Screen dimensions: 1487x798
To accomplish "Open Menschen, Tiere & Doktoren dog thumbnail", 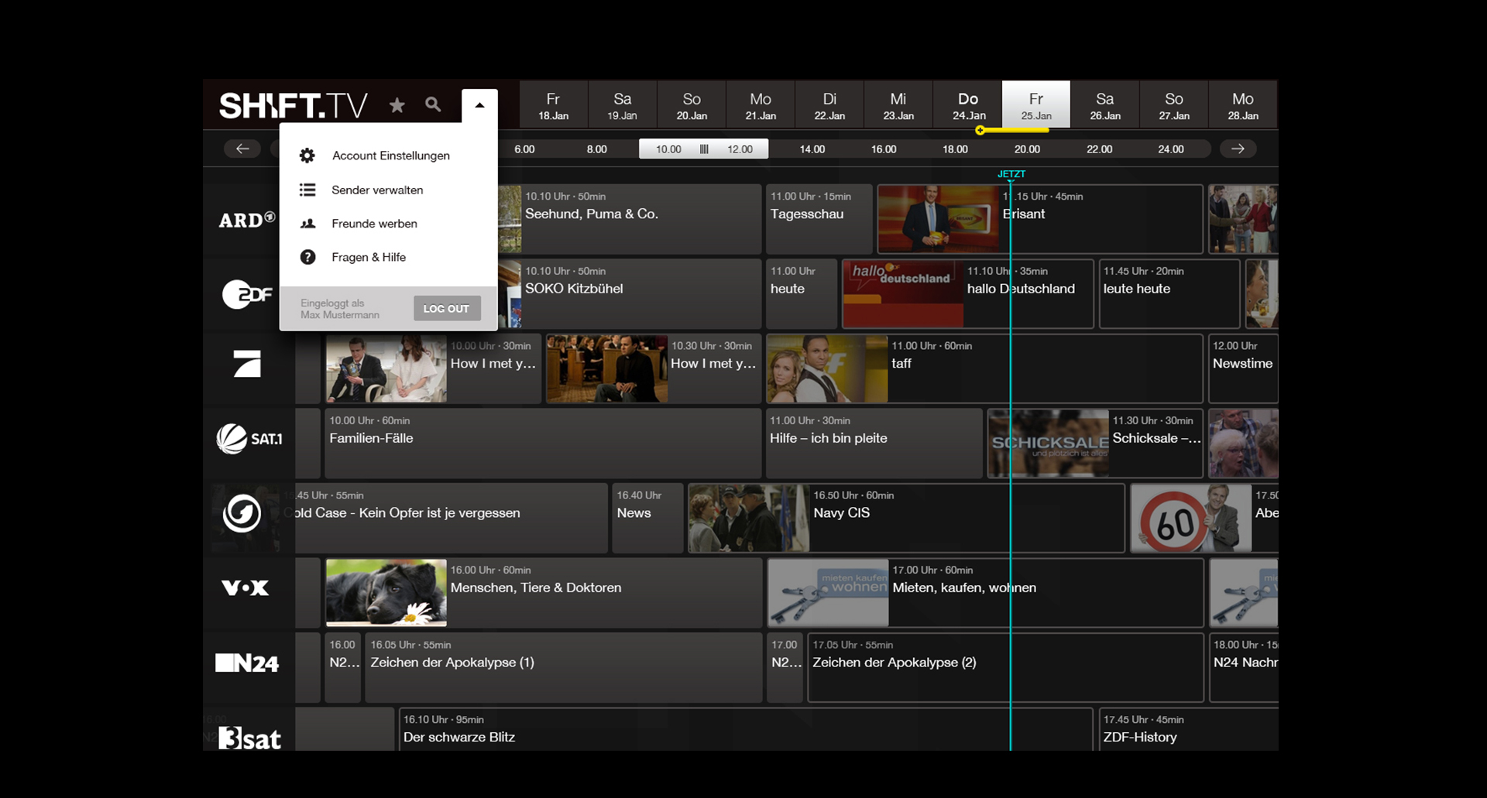I will pos(386,593).
